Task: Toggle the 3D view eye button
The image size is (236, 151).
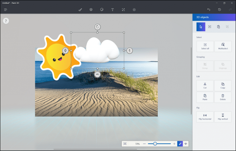Action: click(x=185, y=144)
